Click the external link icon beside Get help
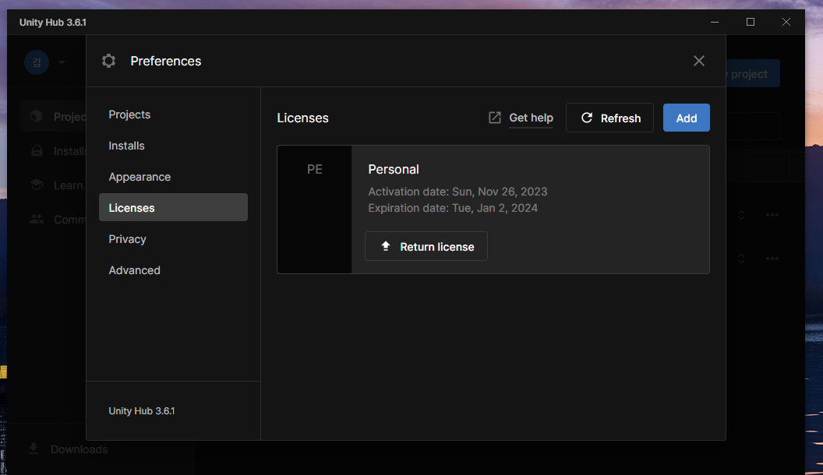823x475 pixels. 494,118
